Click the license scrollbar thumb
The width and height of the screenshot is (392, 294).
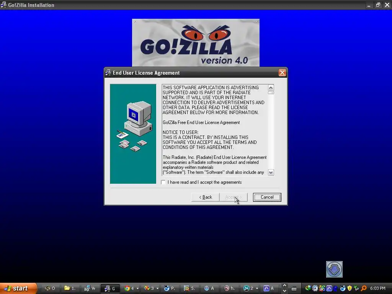point(271,93)
